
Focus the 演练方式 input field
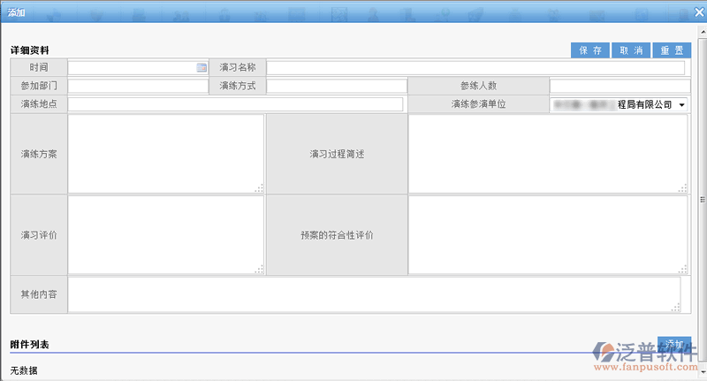(x=337, y=86)
